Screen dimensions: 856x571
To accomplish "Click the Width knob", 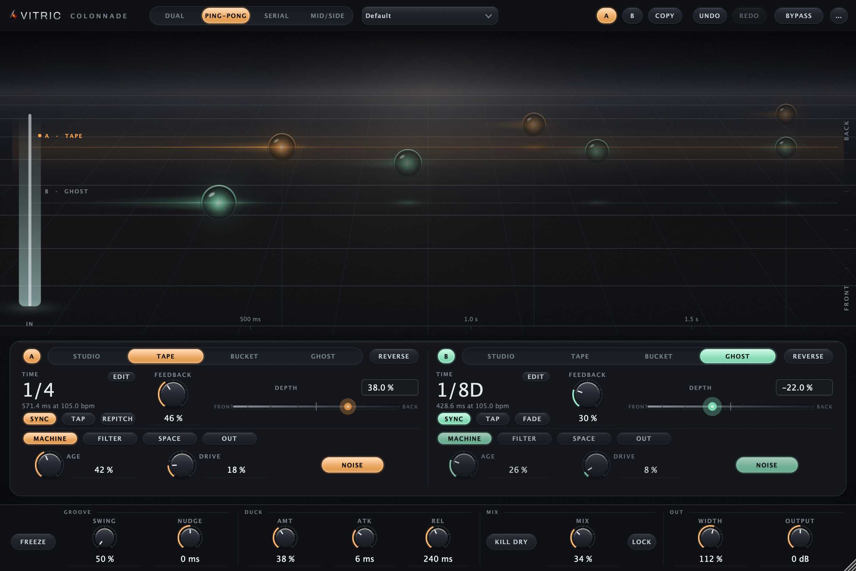I will click(710, 537).
